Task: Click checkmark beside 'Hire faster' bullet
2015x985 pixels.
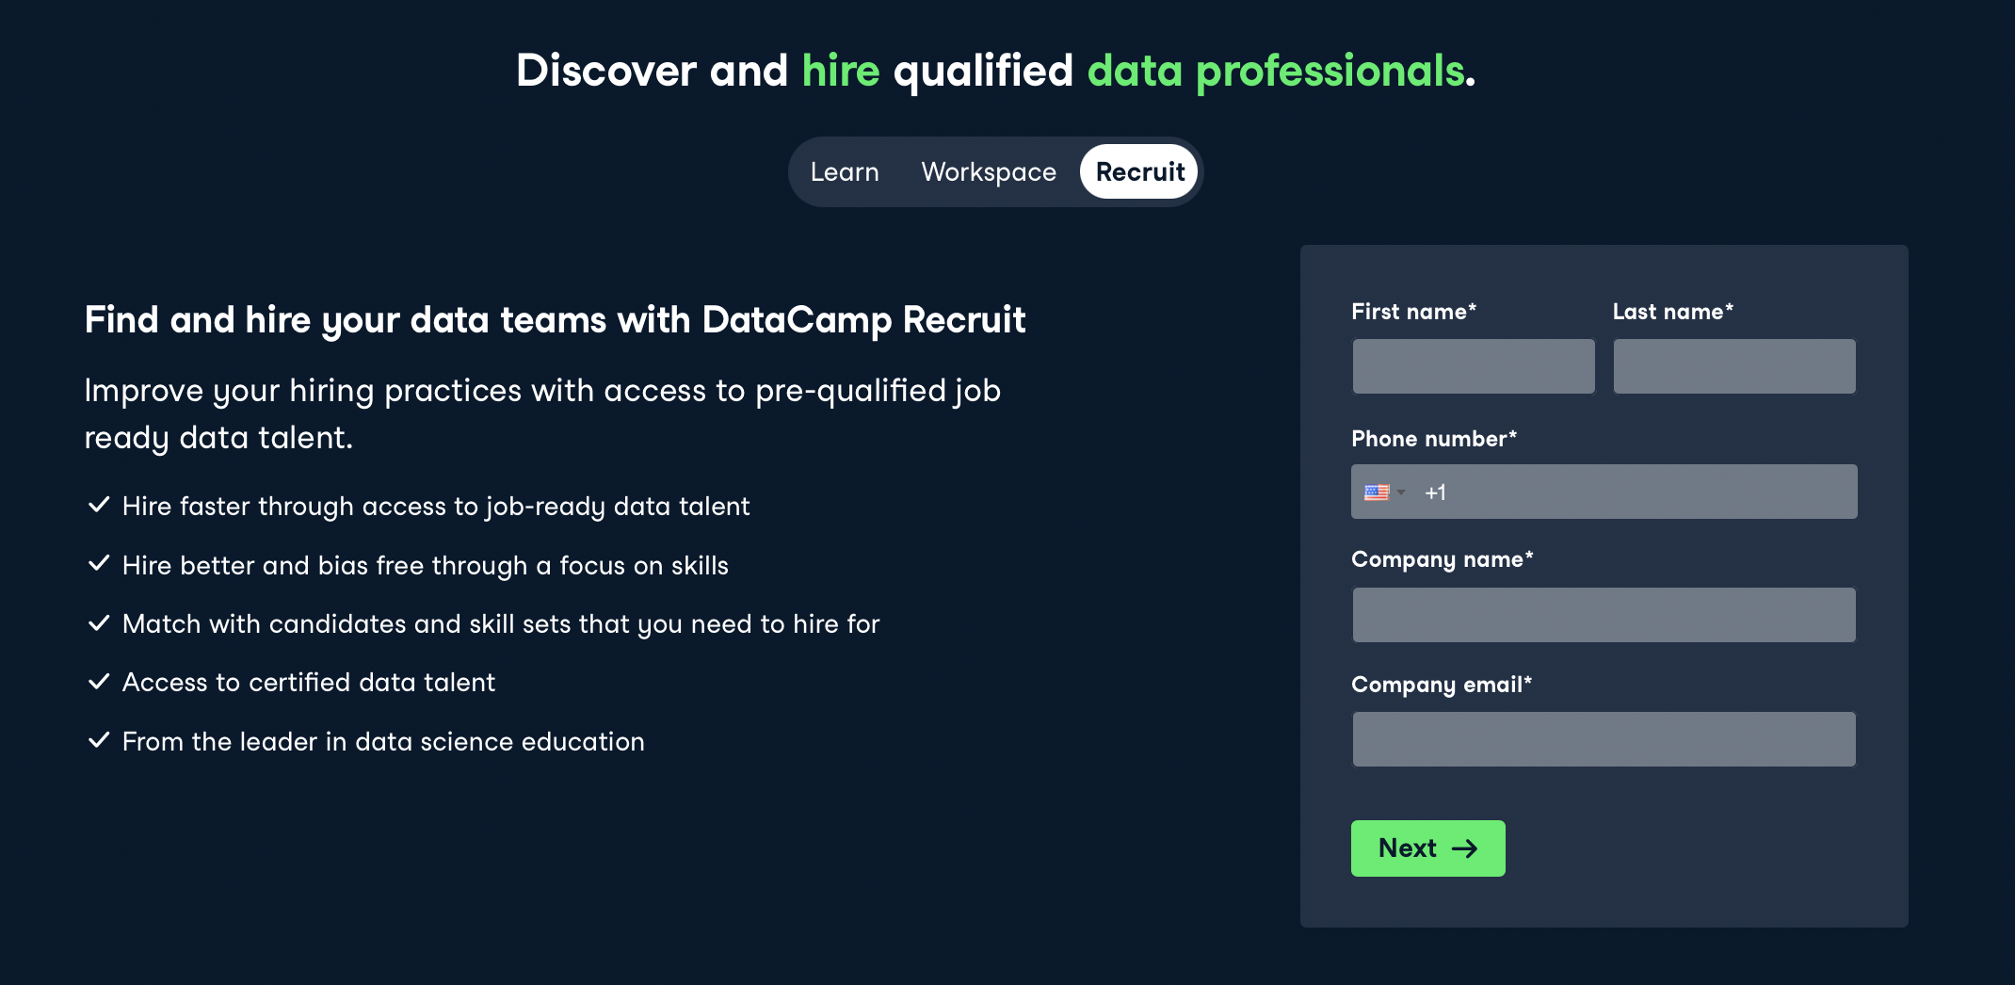Action: tap(99, 505)
